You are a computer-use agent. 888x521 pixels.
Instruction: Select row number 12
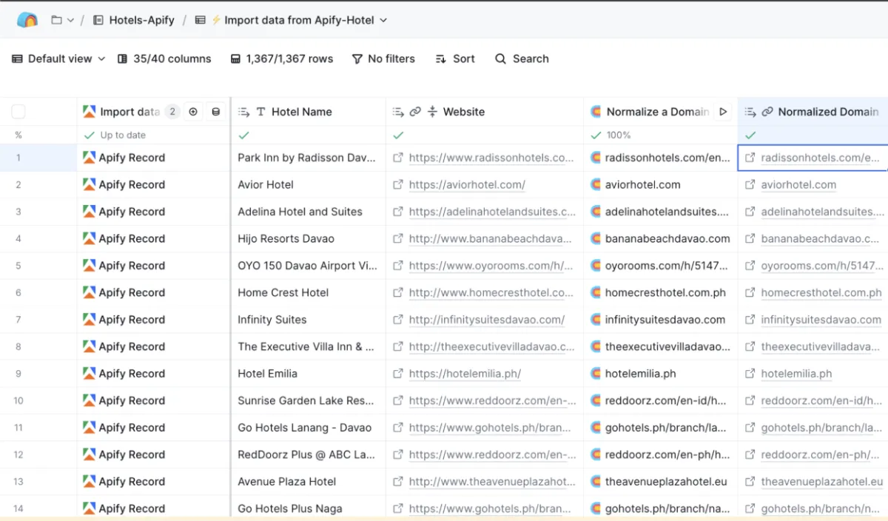point(18,454)
